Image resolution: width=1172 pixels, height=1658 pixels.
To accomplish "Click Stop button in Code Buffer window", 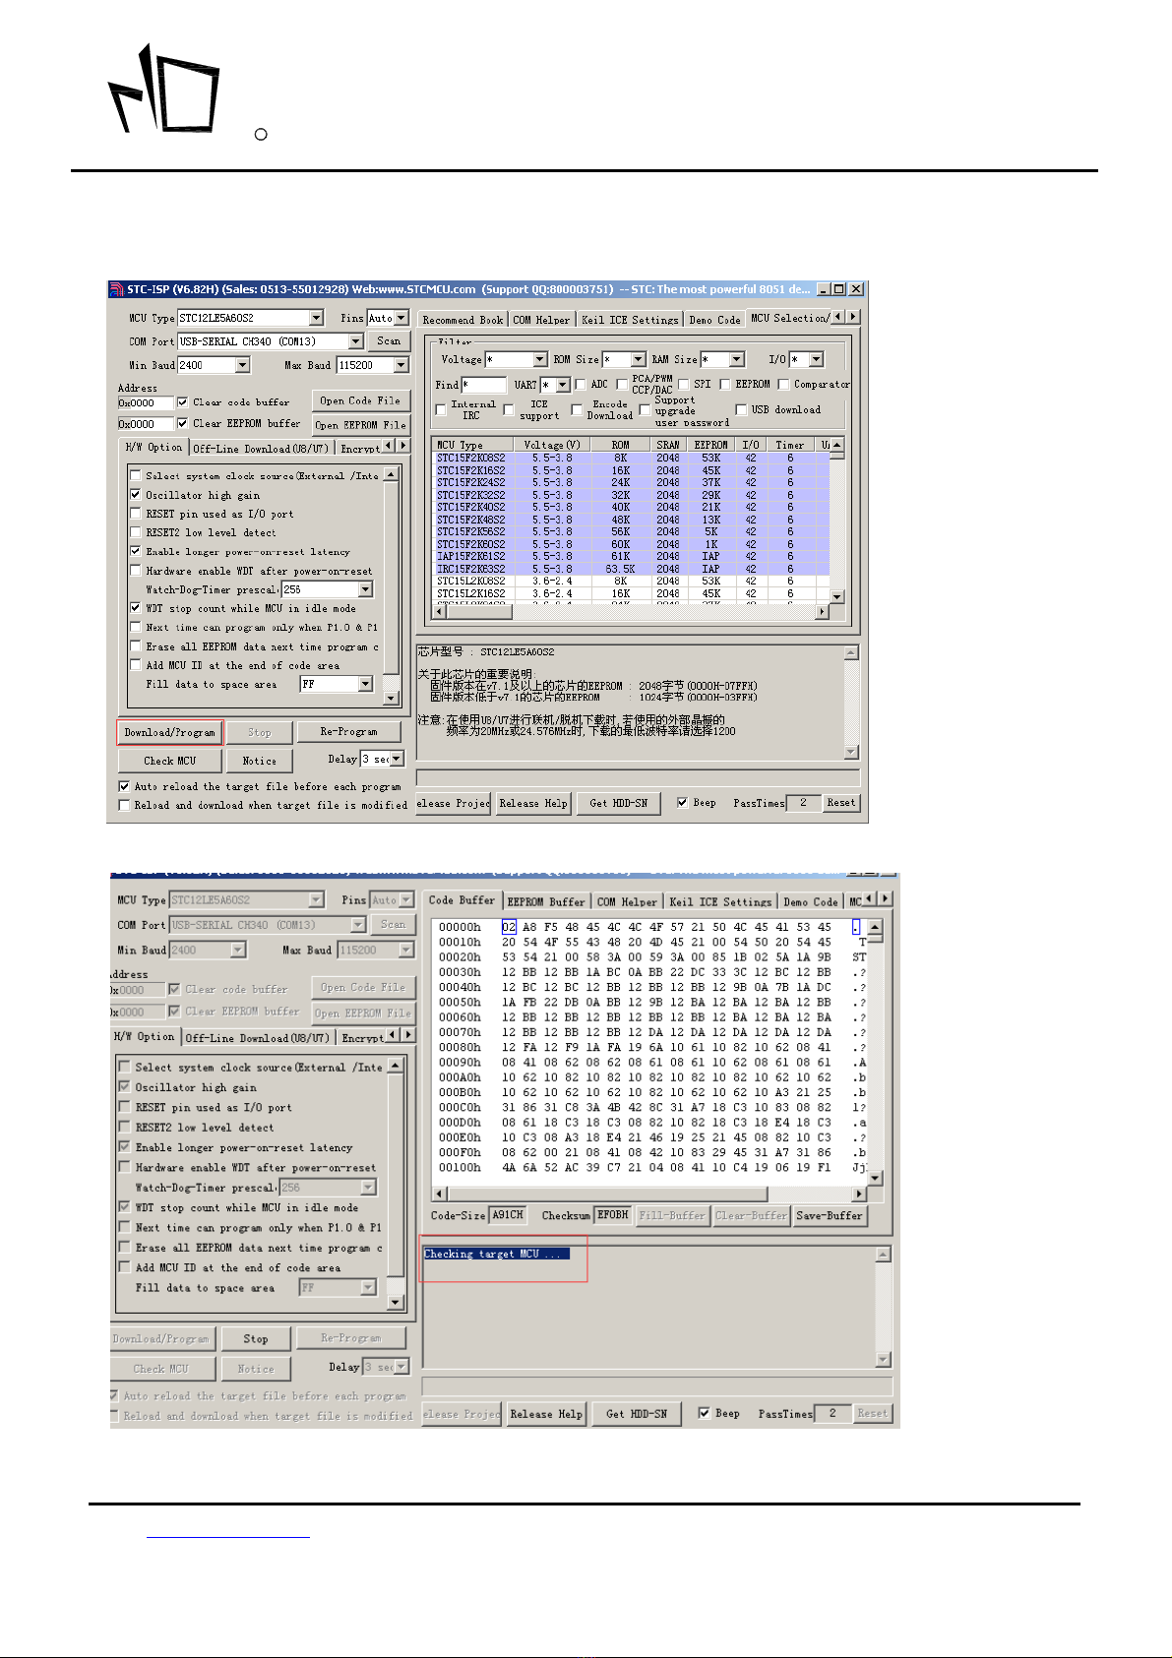I will point(256,1339).
